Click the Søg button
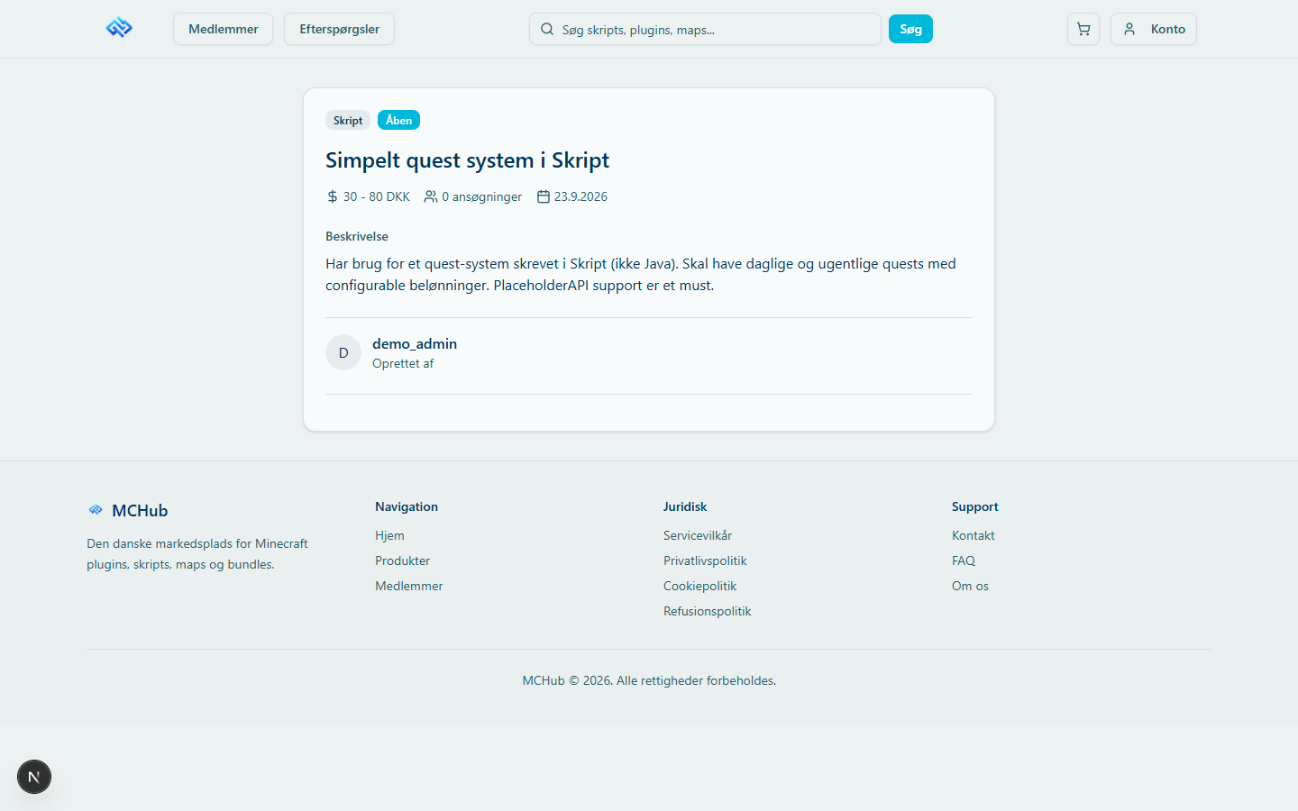Viewport: 1298px width, 811px height. (x=910, y=29)
